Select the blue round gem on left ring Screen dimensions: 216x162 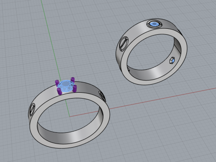66,86
